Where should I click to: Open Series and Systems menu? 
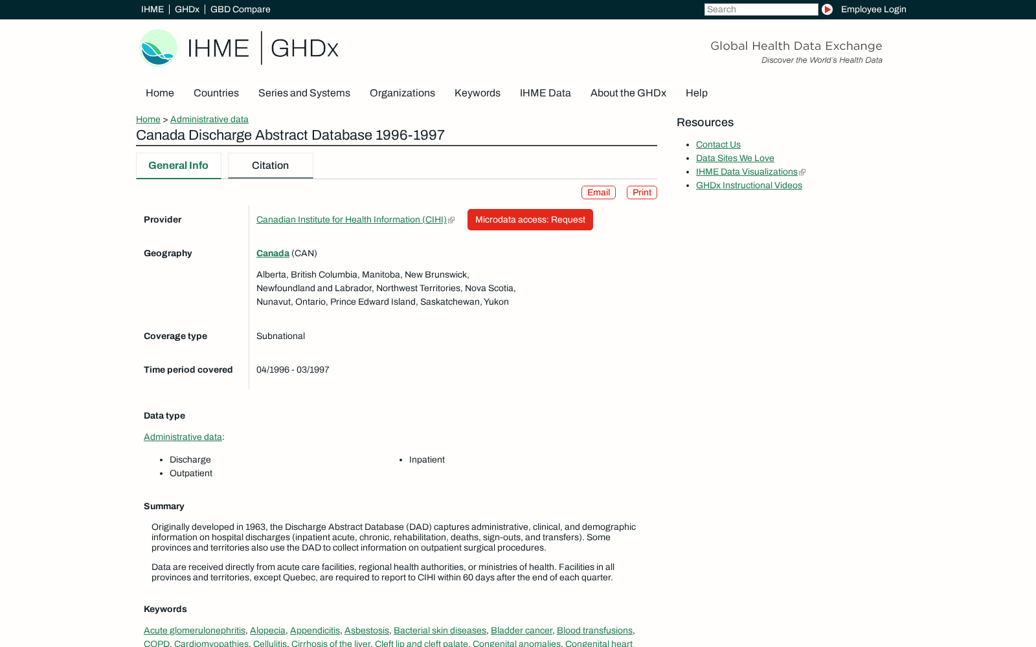point(304,93)
